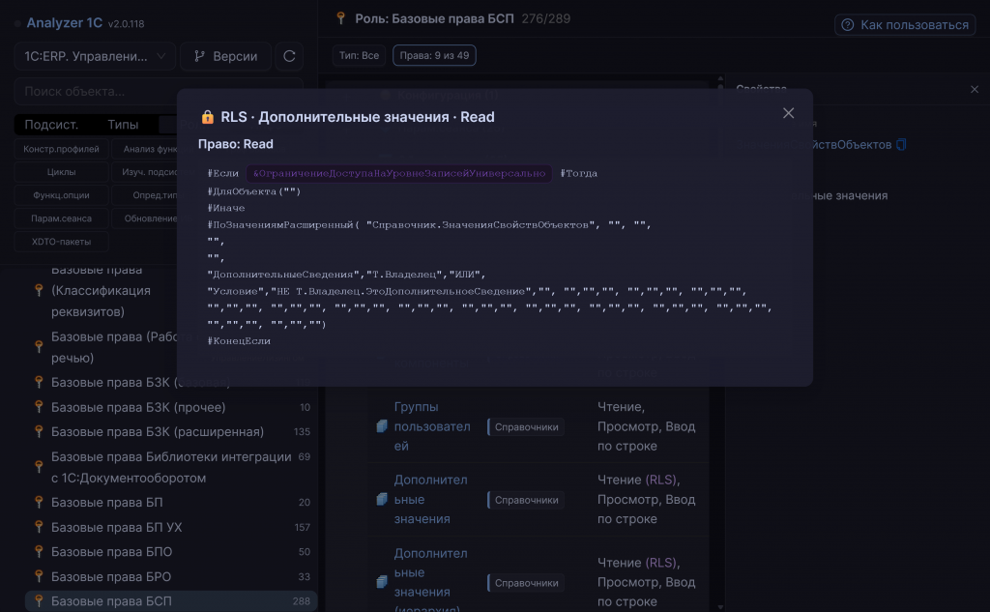Screen dimensions: 990x612
Task: Click the Права: 9 из 49 filter
Action: click(x=434, y=55)
